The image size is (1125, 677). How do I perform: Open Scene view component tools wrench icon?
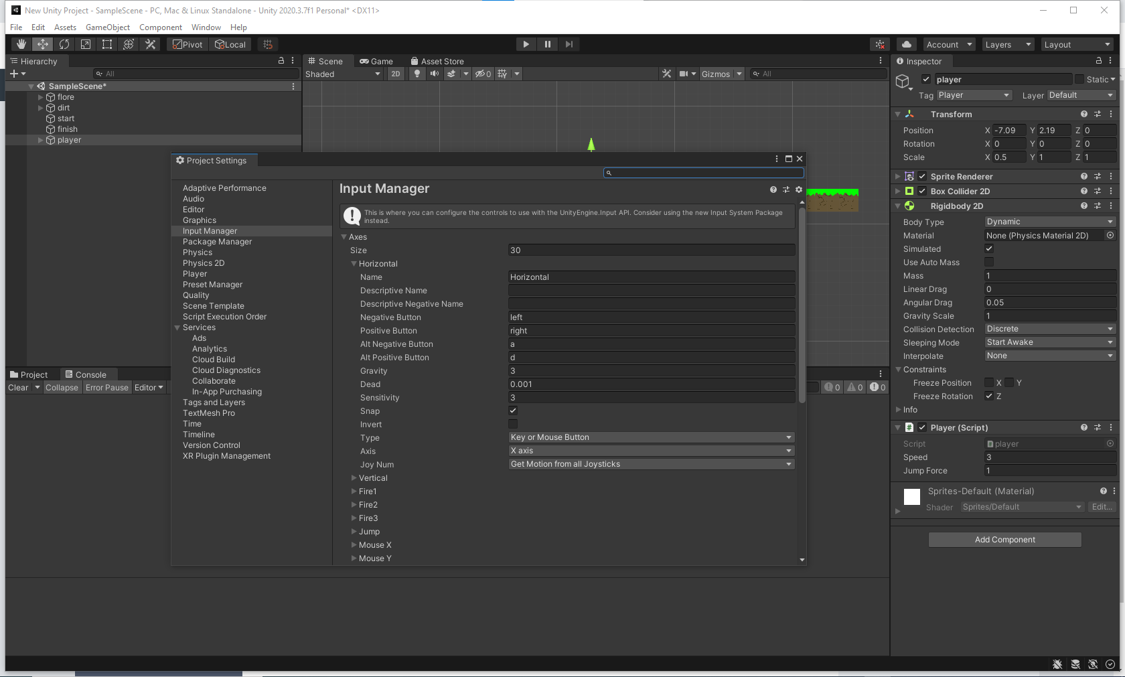point(666,74)
